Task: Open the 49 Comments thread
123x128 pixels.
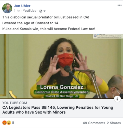Action: coord(94,123)
